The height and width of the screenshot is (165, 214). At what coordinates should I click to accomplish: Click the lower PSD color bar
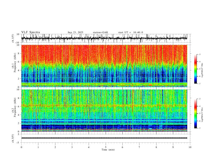coord(195,114)
